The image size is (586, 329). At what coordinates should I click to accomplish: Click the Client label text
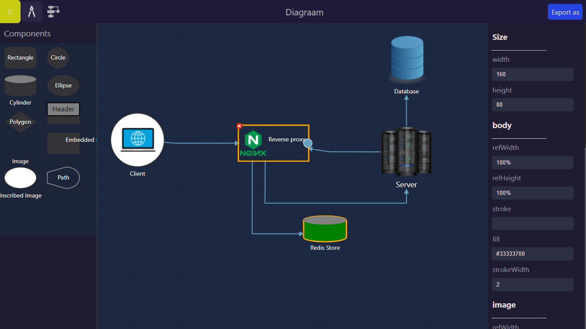[137, 173]
